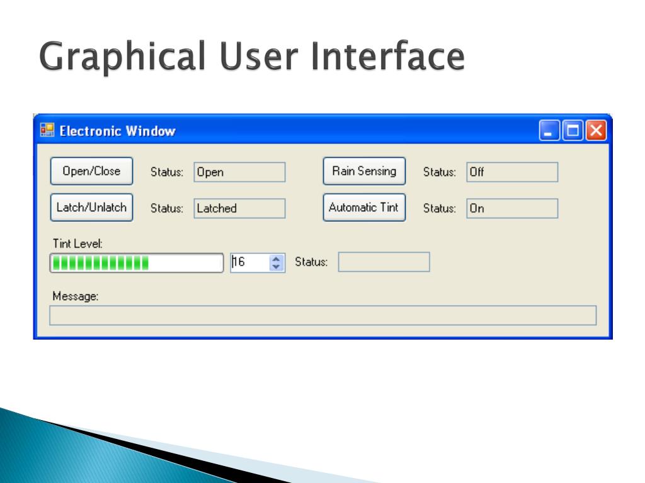Image resolution: width=645 pixels, height=483 pixels.
Task: Click the green Tint Level progress bar
Action: 137,263
